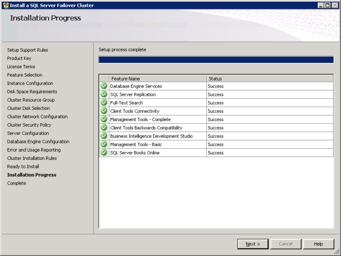Select the Product Key step
This screenshot has height=256, width=341.
tap(19, 58)
